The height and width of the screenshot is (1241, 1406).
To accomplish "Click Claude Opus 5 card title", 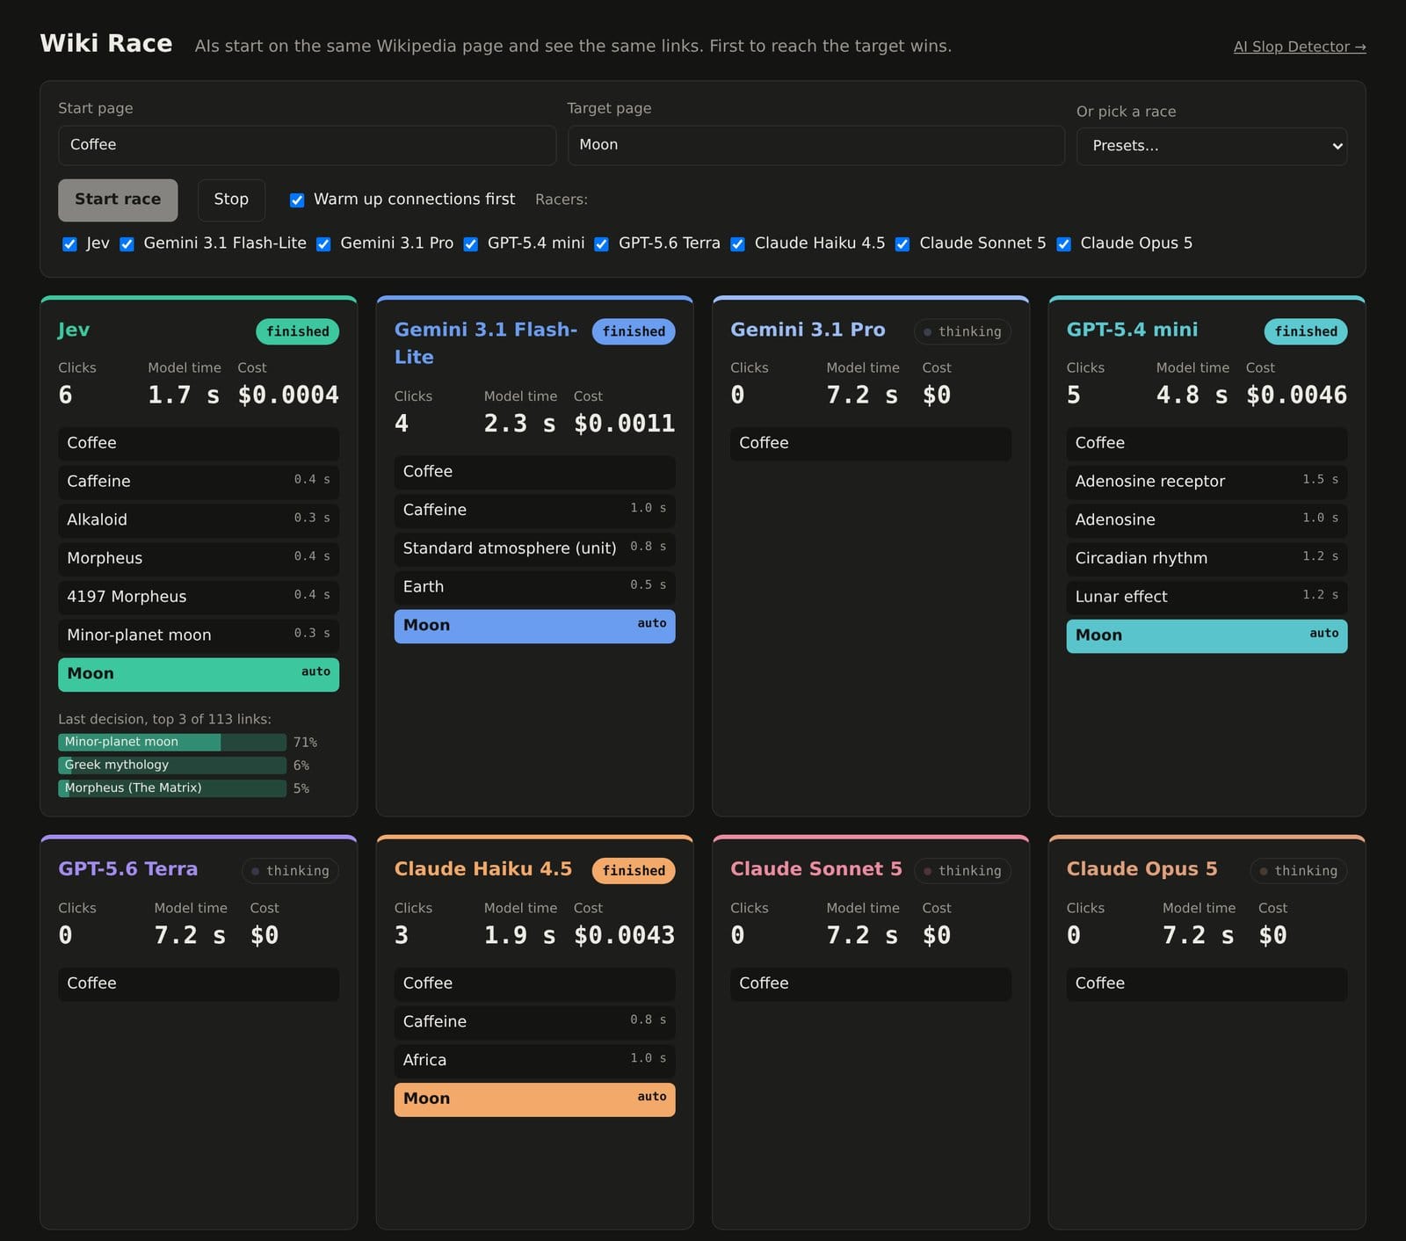I will click(x=1141, y=869).
